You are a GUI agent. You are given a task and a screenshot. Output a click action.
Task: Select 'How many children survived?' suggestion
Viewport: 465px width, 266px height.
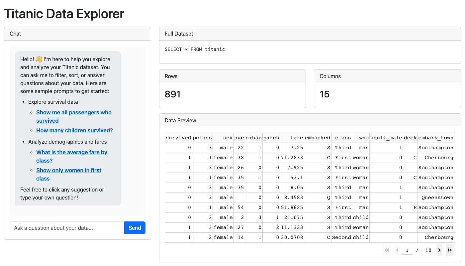[74, 130]
